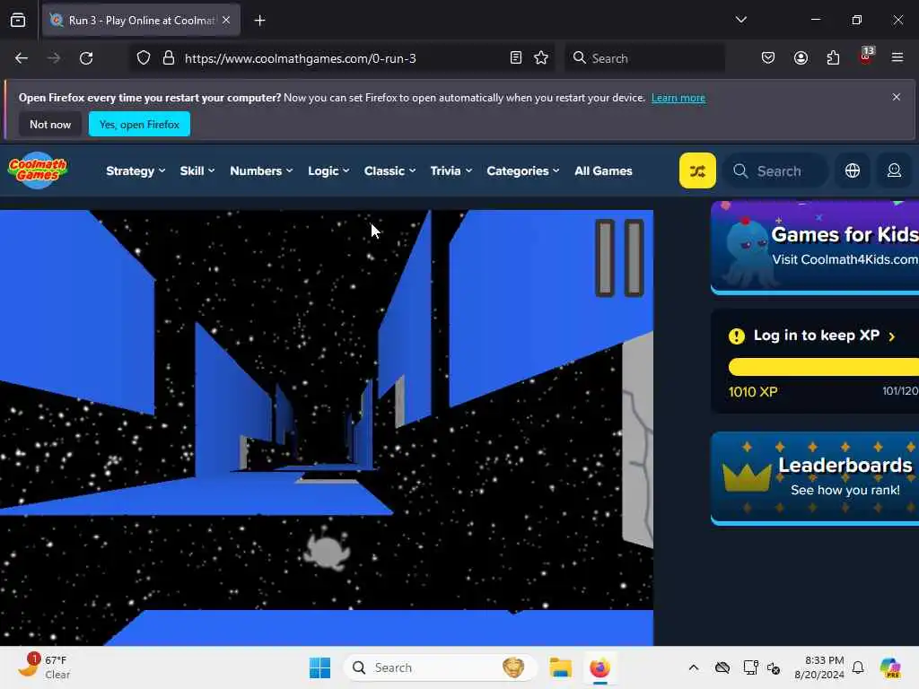This screenshot has width=919, height=689.
Task: Open the Coolmath user account icon
Action: coord(894,170)
